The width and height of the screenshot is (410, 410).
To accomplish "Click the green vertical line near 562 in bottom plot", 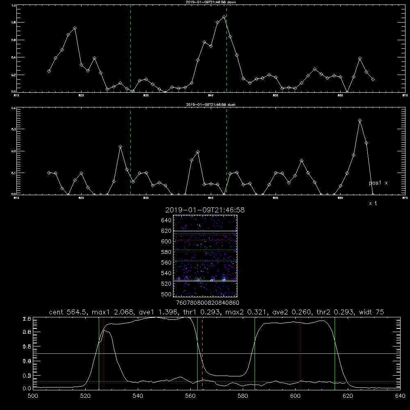I will [x=198, y=353].
